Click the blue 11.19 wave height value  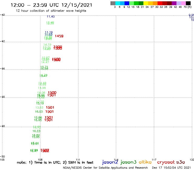click(49, 32)
